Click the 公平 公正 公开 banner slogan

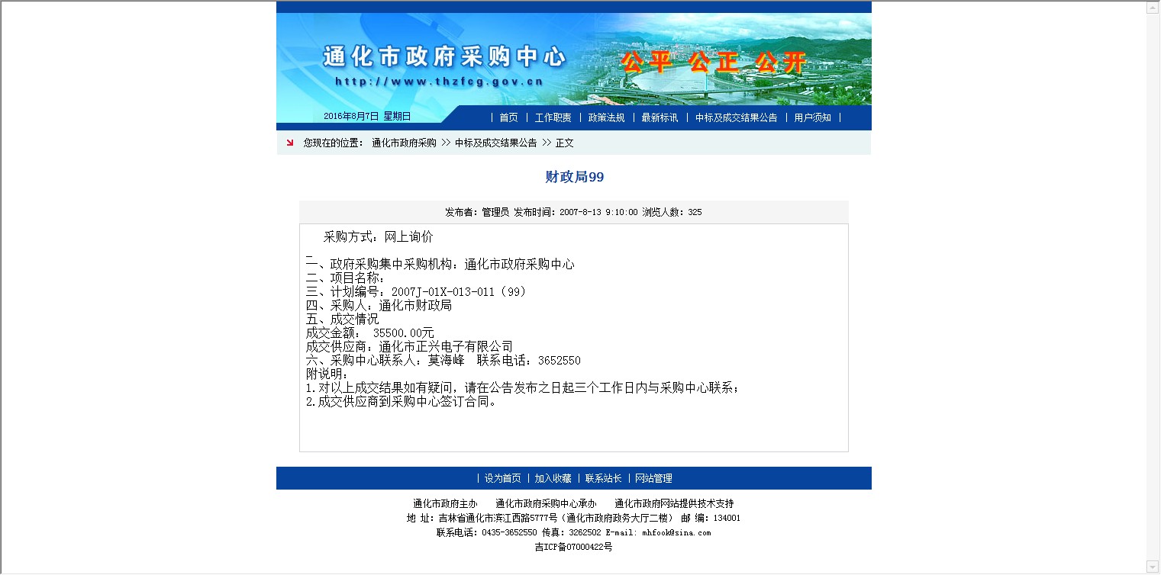713,63
